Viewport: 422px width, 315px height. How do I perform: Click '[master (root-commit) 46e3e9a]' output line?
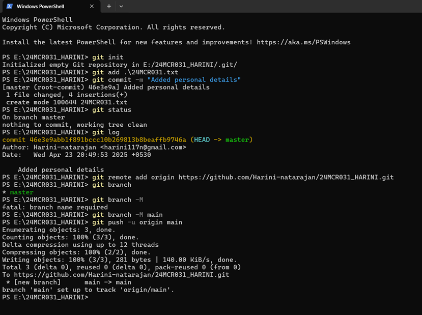[x=106, y=88]
